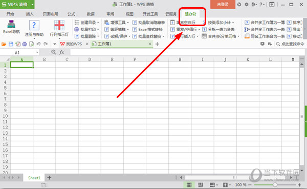Add a new sheet with plus button
This screenshot has height=189, width=307.
pos(49,178)
